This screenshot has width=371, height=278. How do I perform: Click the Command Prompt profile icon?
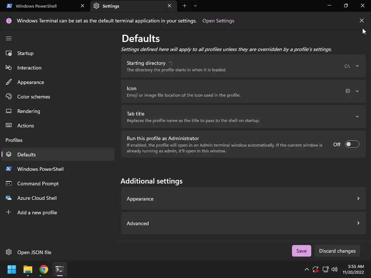pos(9,184)
